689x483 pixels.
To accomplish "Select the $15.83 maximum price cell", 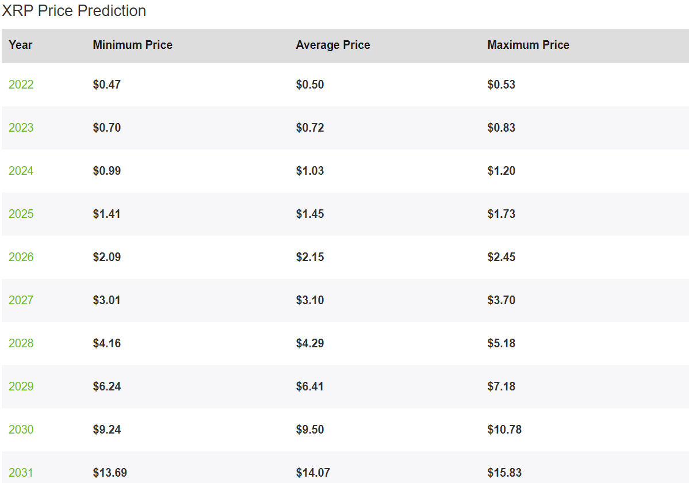I will tap(504, 473).
